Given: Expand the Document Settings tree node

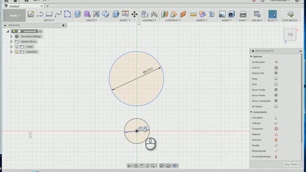Looking at the screenshot, I should point(11,36).
